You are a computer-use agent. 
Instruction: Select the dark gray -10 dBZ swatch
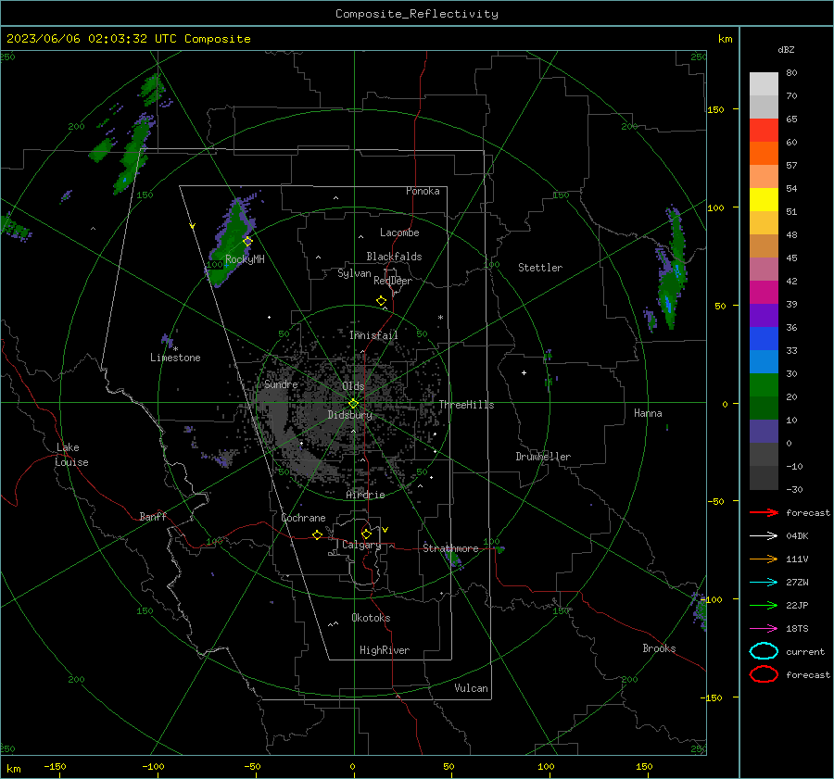(764, 478)
